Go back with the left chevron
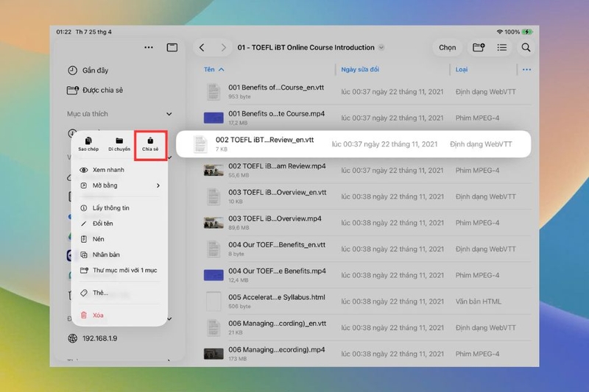This screenshot has height=392, width=589. coord(202,48)
